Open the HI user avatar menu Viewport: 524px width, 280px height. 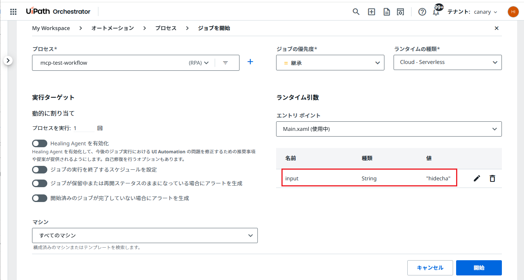(x=513, y=12)
